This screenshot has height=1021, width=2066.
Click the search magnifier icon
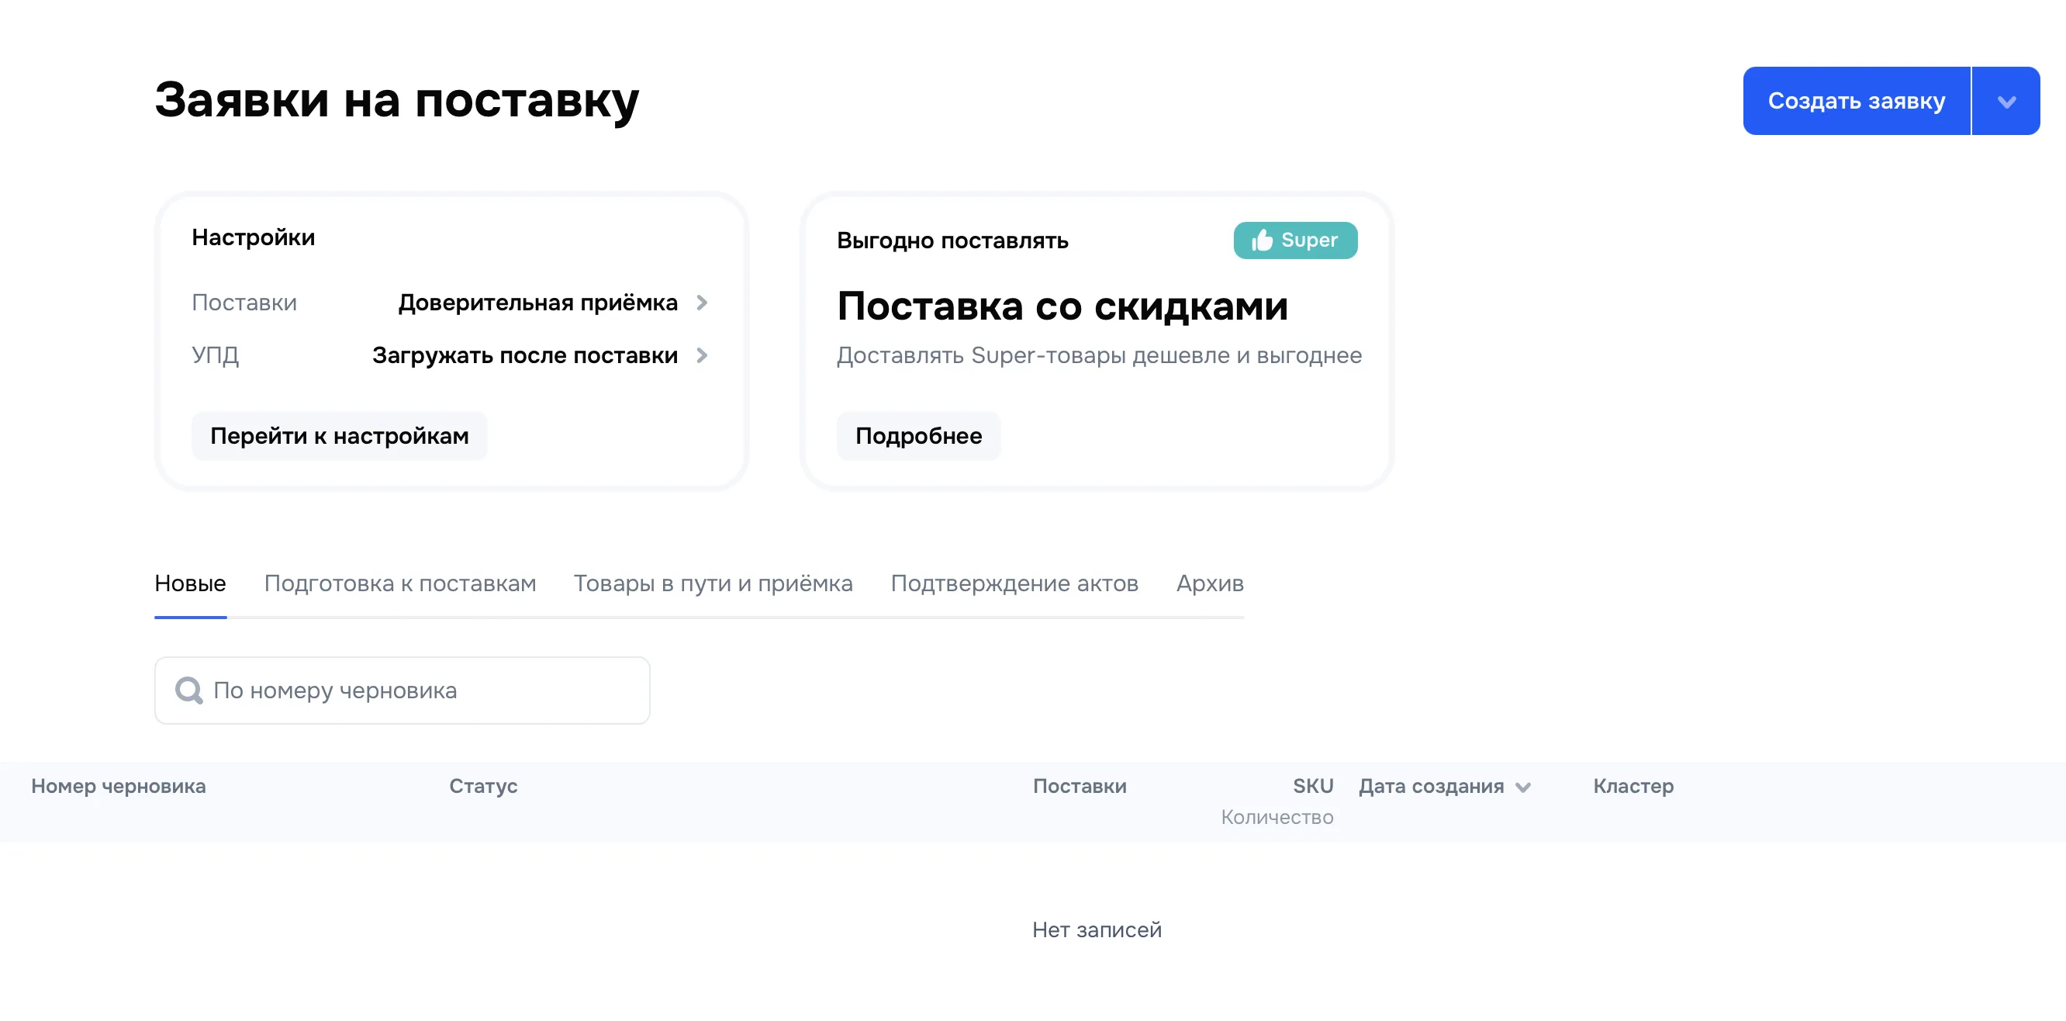189,690
